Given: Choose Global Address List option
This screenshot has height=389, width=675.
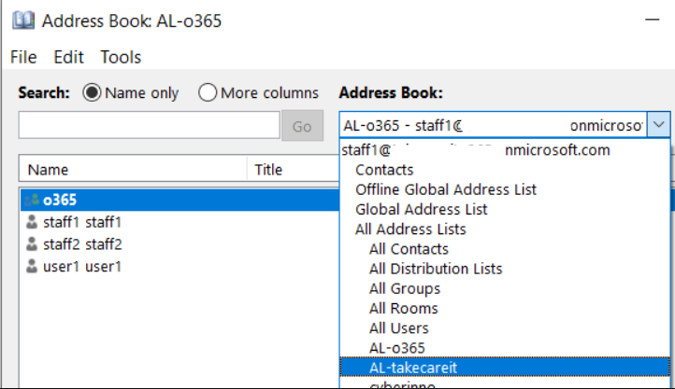Looking at the screenshot, I should click(x=505, y=210).
